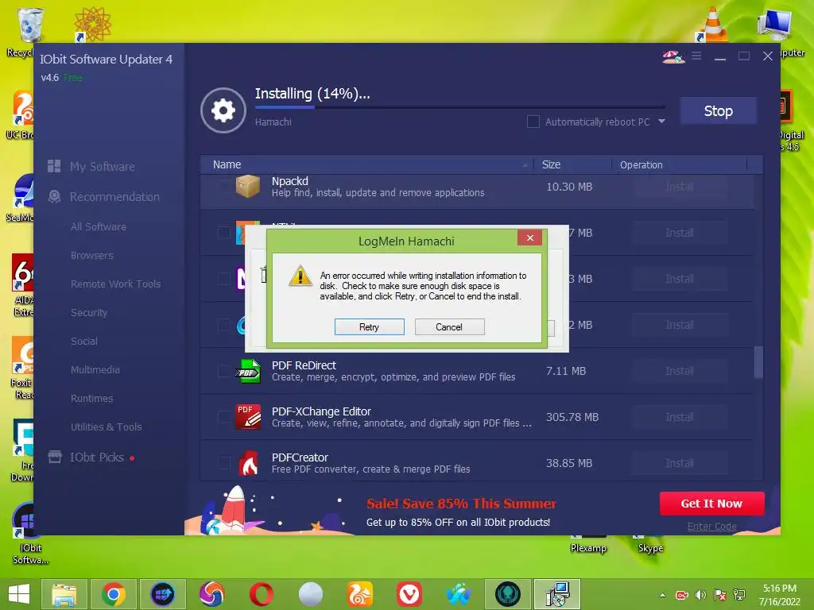814x610 pixels.
Task: Click the network tray icon
Action: click(739, 595)
